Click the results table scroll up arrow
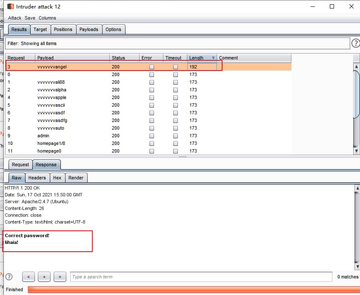Image resolution: width=360 pixels, height=295 pixels. (x=356, y=67)
